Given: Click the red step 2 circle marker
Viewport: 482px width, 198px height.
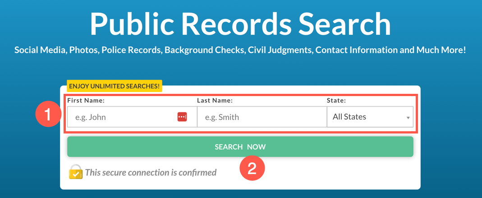Looking at the screenshot, I should click(252, 170).
